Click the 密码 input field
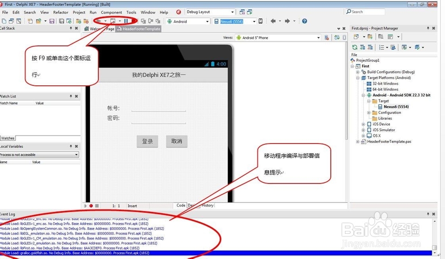Screen dimensions: 445x259 point(159,120)
